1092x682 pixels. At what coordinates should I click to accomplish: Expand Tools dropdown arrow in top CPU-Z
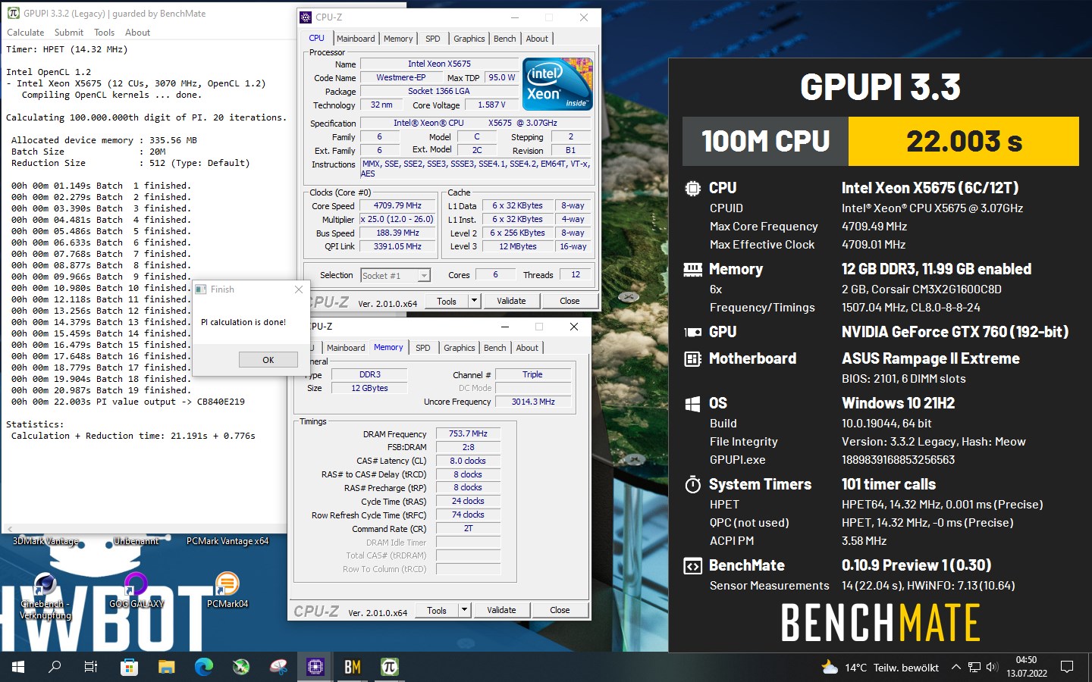coord(475,301)
